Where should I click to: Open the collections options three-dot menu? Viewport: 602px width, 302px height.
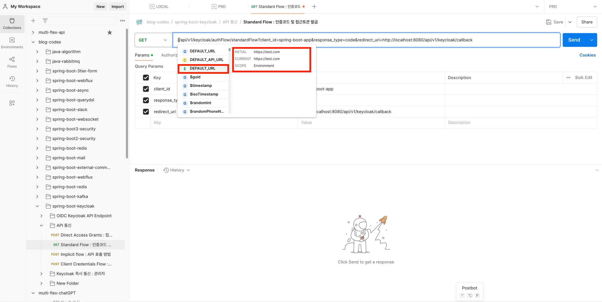click(x=123, y=21)
